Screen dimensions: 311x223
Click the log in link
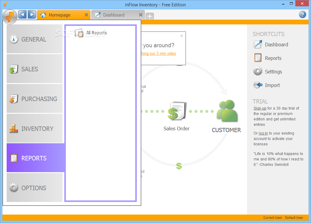pos(263,133)
